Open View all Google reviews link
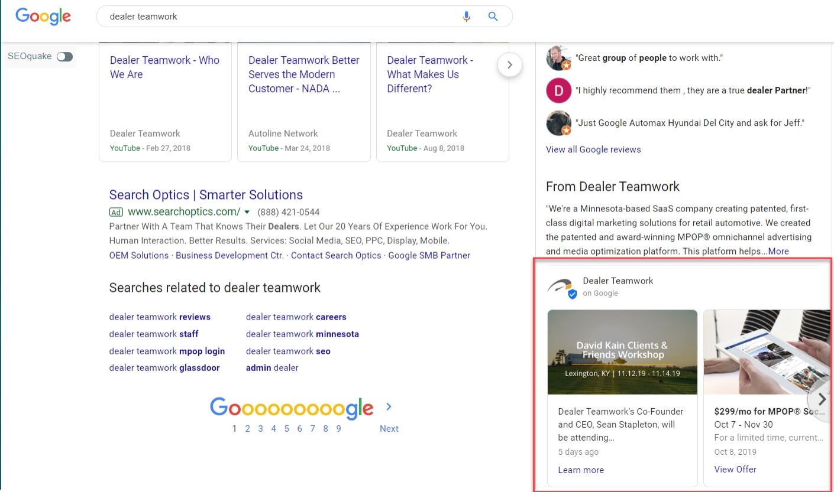The width and height of the screenshot is (834, 492). 593,149
